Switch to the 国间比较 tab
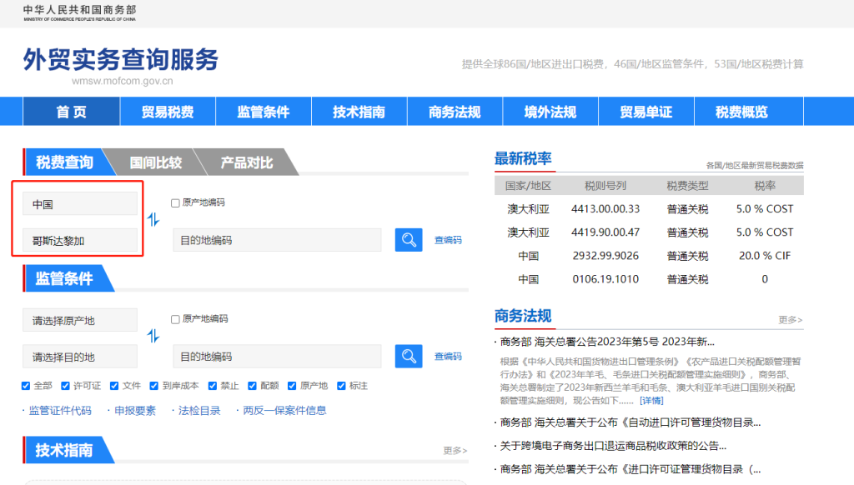 pos(156,162)
